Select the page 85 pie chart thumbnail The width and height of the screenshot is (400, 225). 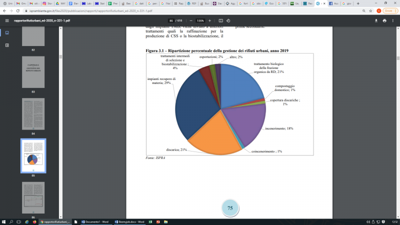[33, 155]
